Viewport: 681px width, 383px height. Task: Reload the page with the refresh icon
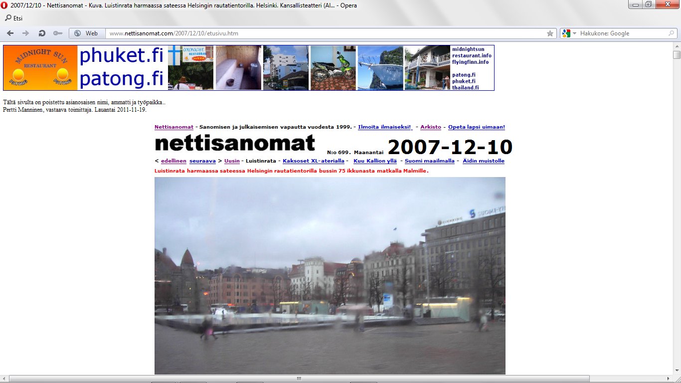point(42,33)
